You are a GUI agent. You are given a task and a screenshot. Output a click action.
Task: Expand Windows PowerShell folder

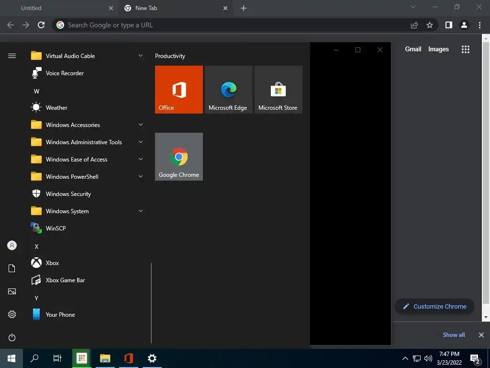pos(141,176)
